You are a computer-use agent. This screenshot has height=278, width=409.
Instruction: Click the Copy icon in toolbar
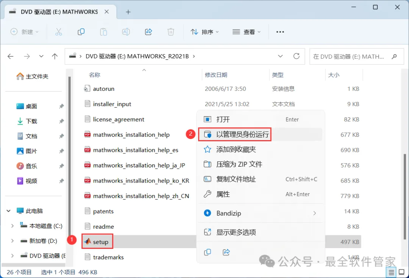[x=81, y=32]
